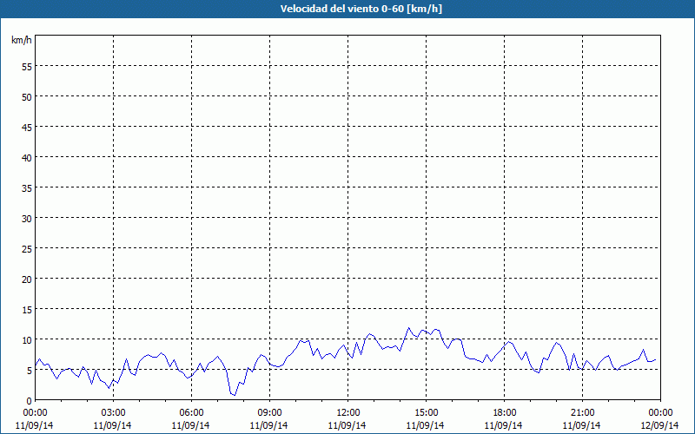This screenshot has width=695, height=434.
Task: Click the 11/09/14 date under 00:00
Action: coord(35,425)
